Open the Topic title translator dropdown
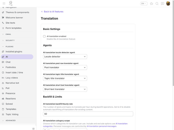Viewport: 174px width, 130px height. coord(65,78)
